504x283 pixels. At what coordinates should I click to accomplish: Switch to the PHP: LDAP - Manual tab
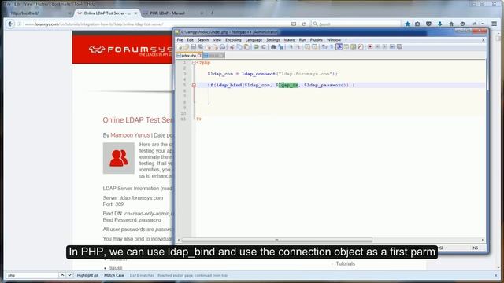173,13
